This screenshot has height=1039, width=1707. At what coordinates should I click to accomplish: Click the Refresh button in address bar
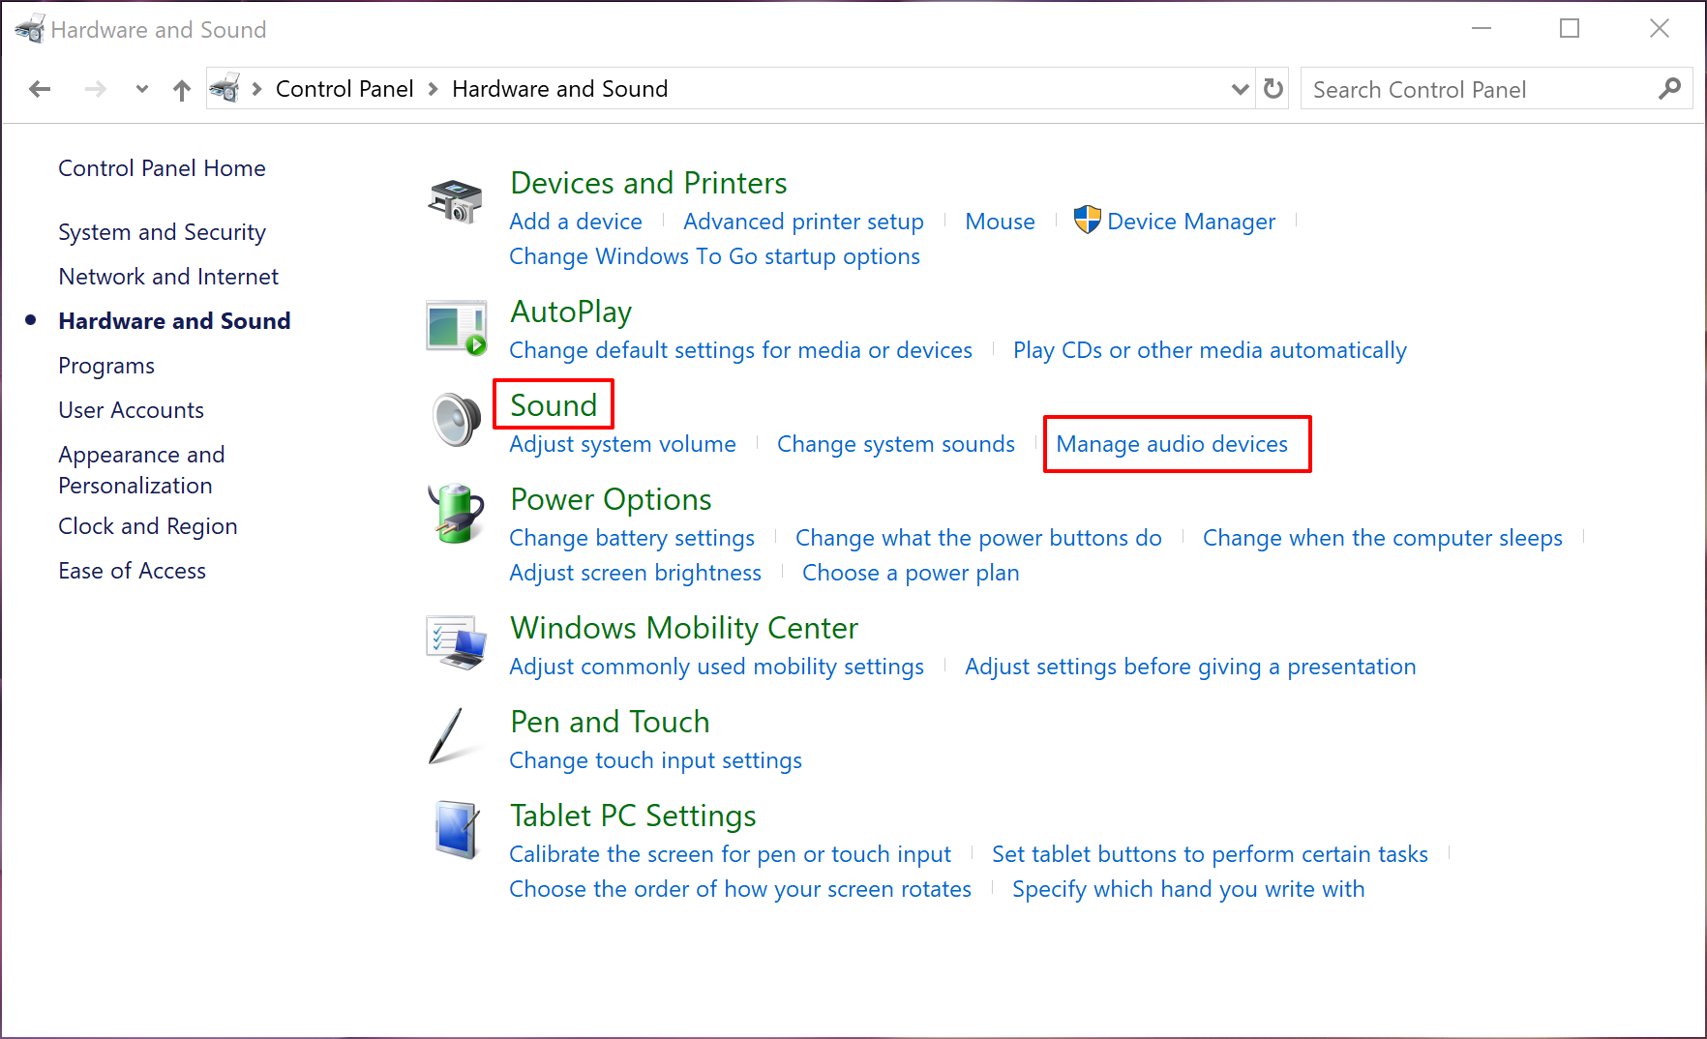tap(1273, 89)
